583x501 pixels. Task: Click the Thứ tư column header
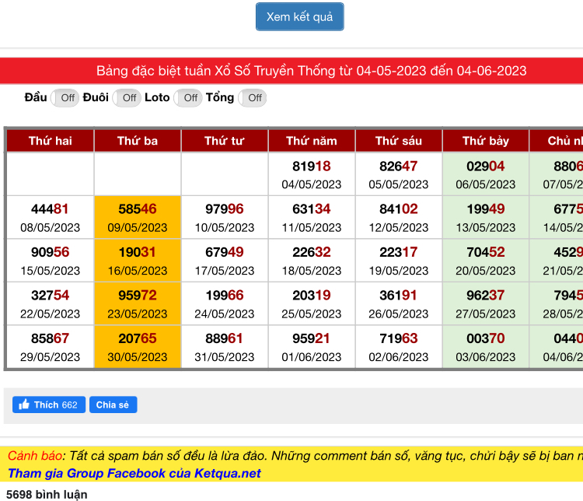click(225, 141)
